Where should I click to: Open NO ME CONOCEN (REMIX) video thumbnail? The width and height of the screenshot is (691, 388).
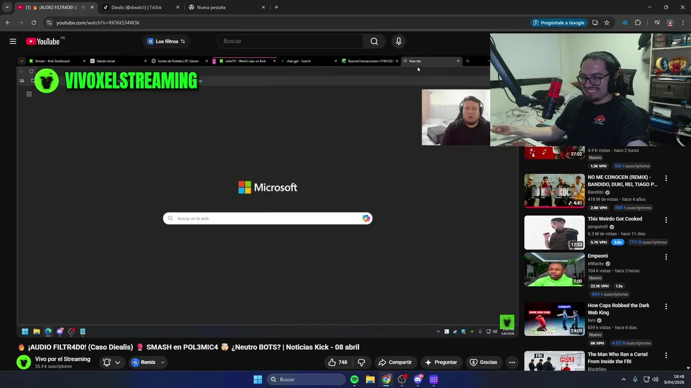coord(554,190)
